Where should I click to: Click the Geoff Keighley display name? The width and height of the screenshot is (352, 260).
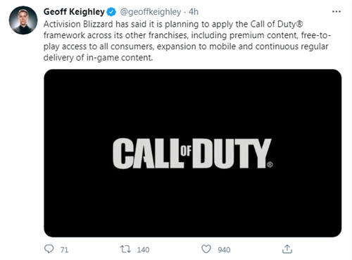(x=74, y=12)
